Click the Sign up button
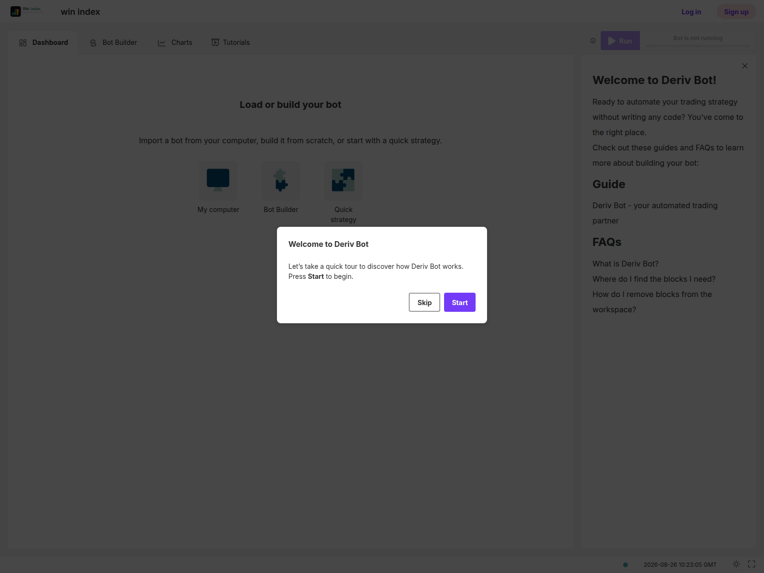The image size is (764, 573). coord(736,12)
